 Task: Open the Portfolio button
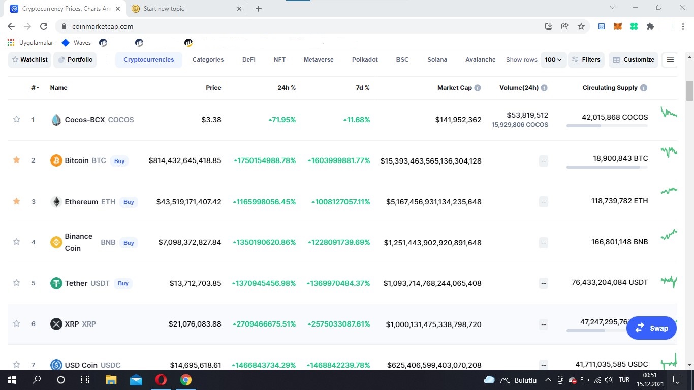[x=75, y=60]
